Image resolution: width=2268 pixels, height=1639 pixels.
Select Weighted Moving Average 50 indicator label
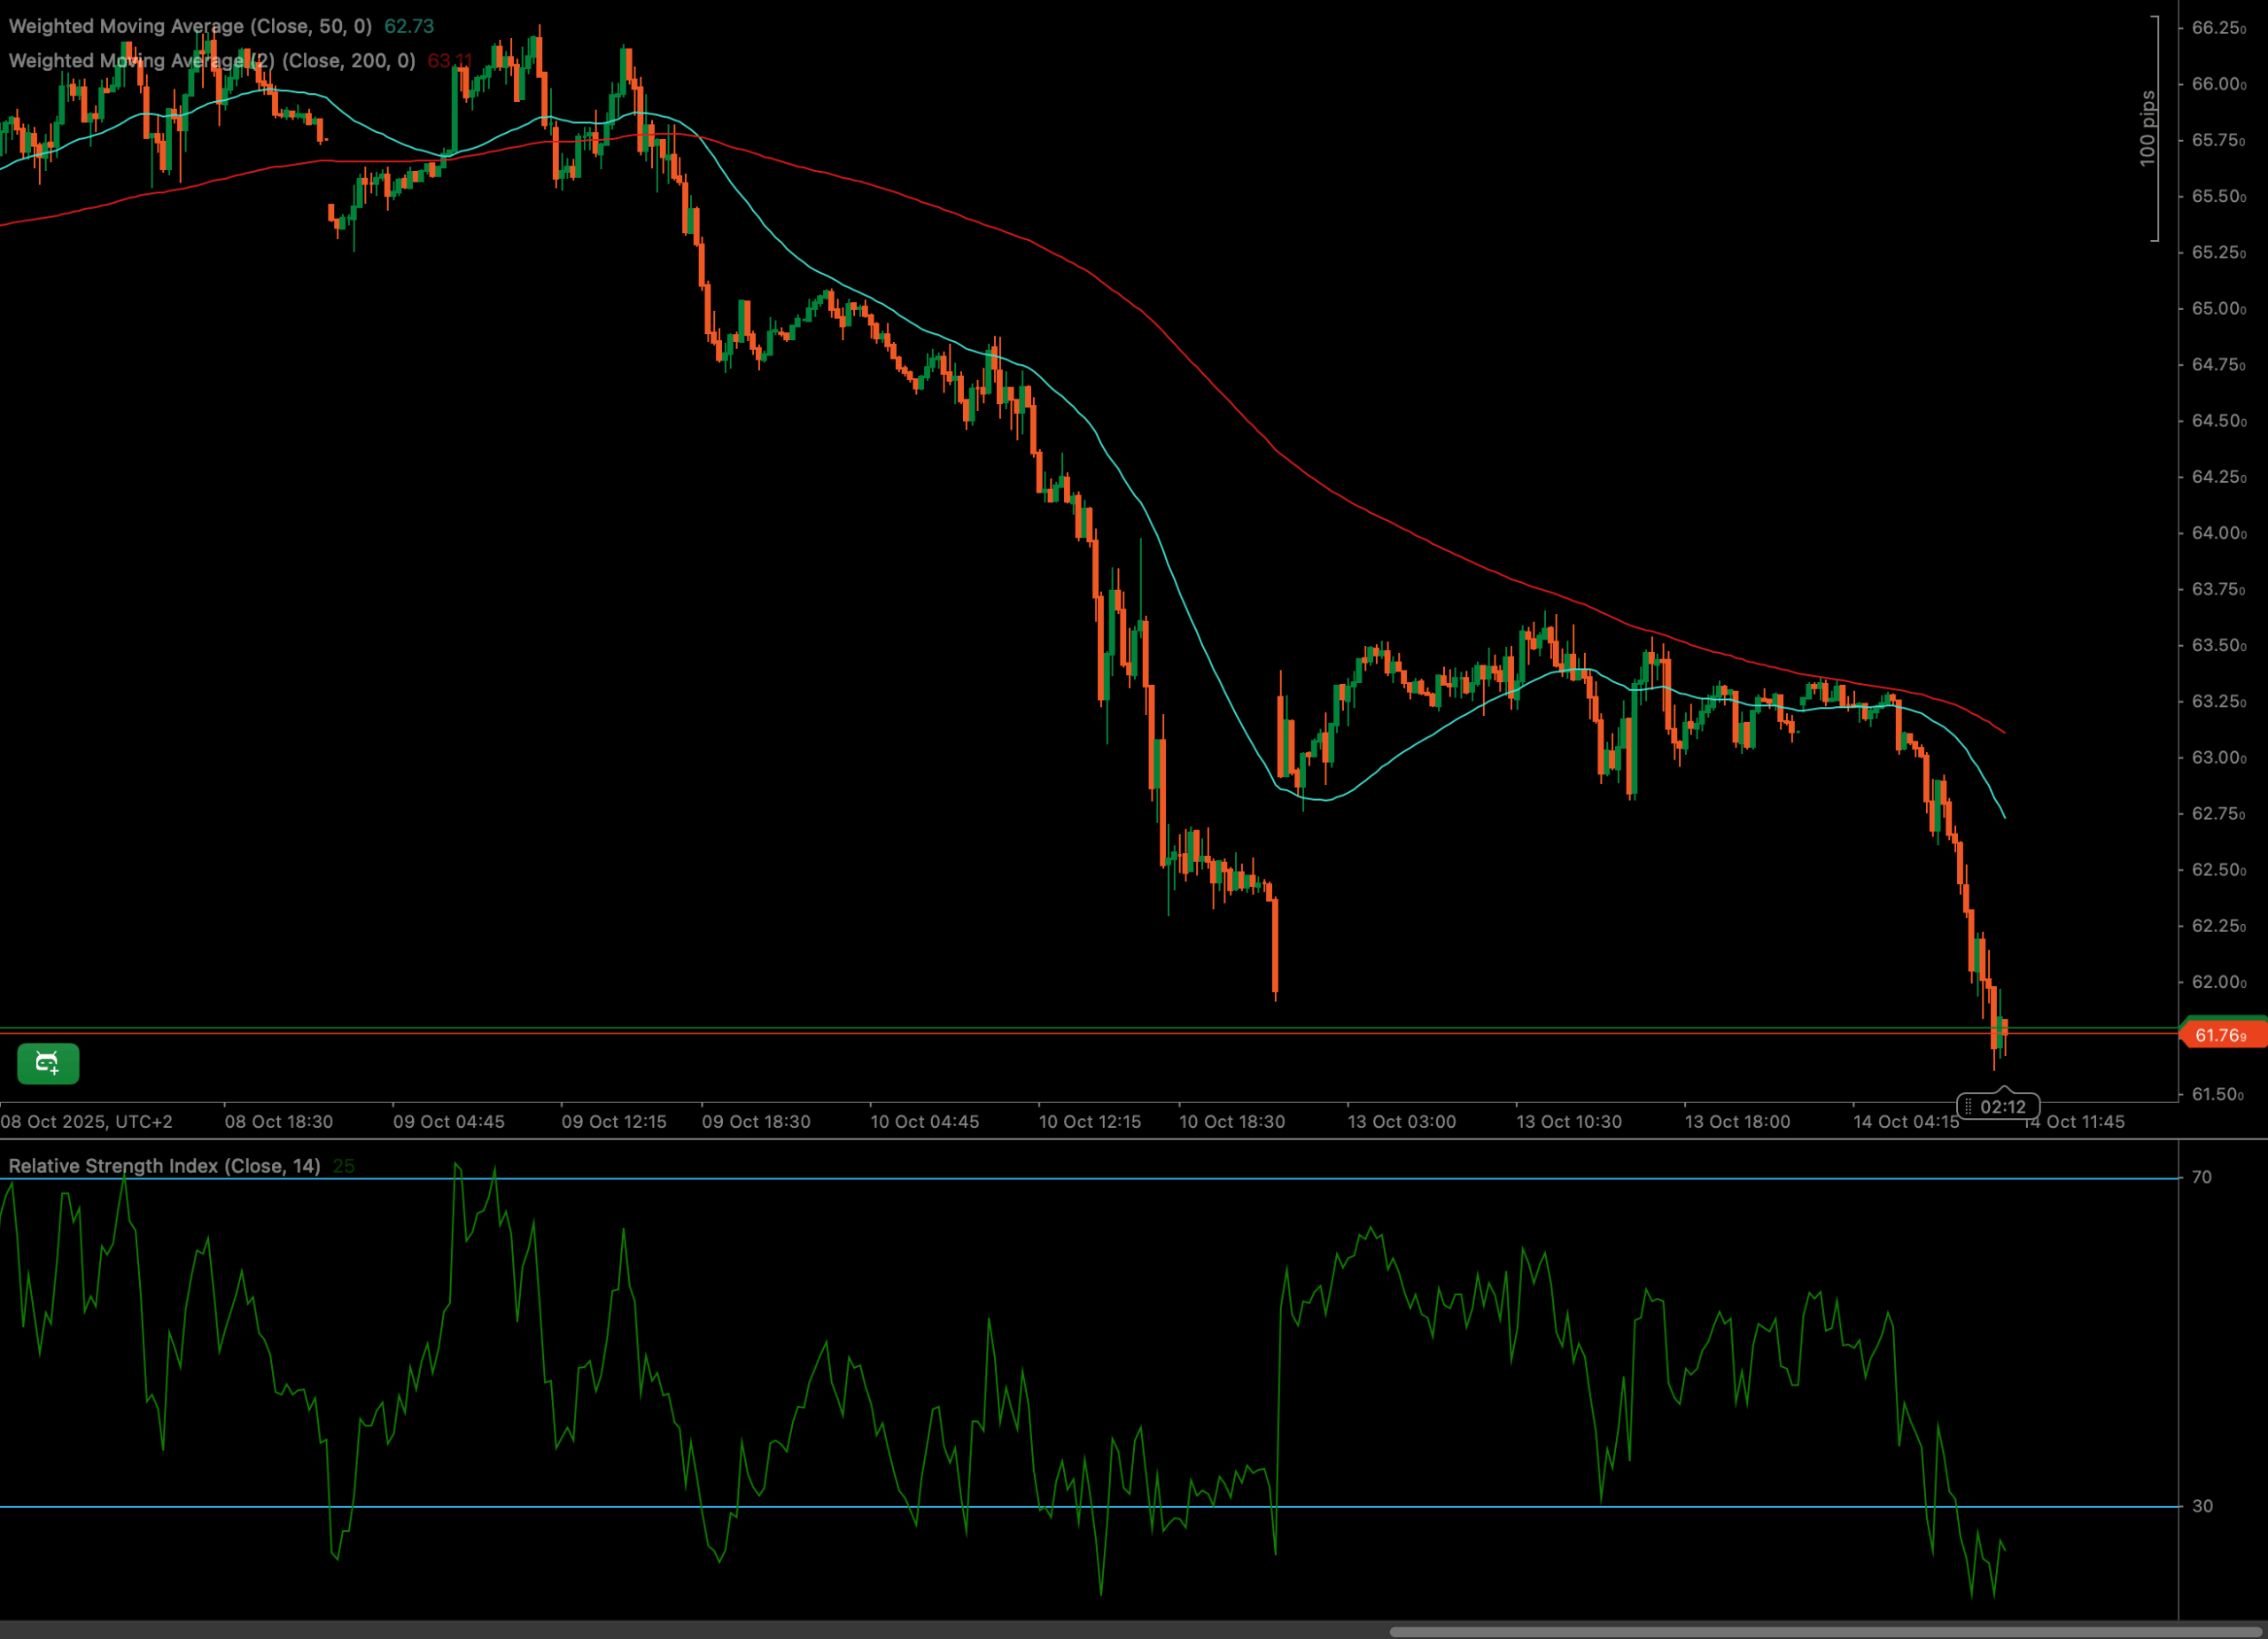190,26
